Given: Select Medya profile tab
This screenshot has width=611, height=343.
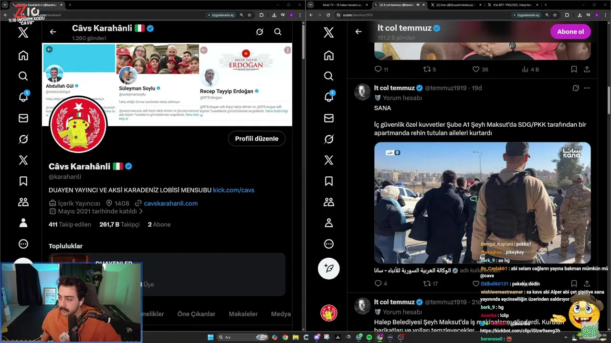Looking at the screenshot, I should pos(281,314).
